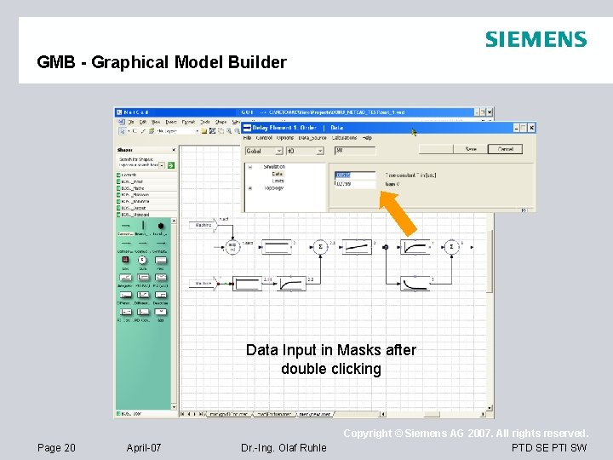The image size is (613, 460).
Task: Open File menu in delay element dialog
Action: click(247, 138)
